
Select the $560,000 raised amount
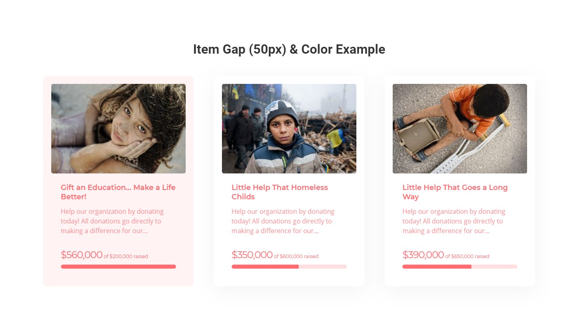tap(82, 255)
